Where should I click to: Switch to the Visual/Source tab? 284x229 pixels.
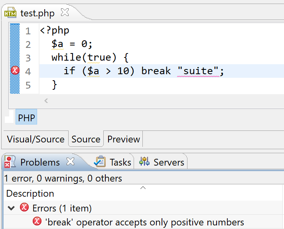point(35,139)
